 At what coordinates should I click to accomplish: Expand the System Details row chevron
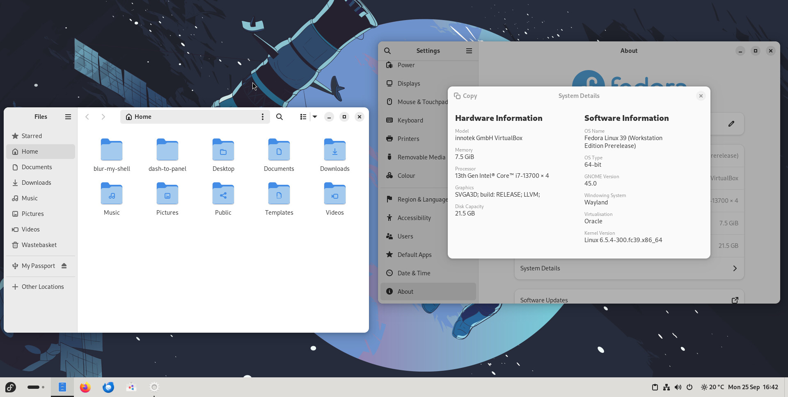click(735, 268)
